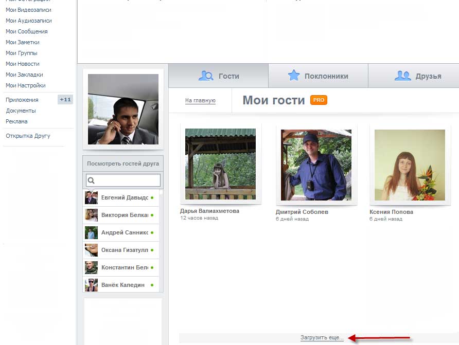This screenshot has height=345, width=459.
Task: Switch to the Поклонники tab
Action: click(x=318, y=76)
